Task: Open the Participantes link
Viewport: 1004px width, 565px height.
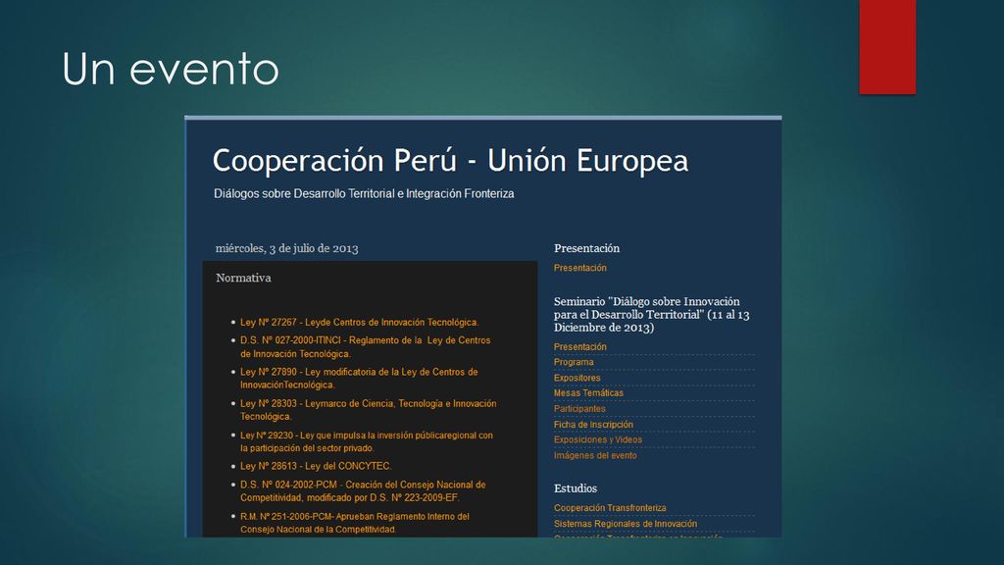Action: click(x=579, y=409)
